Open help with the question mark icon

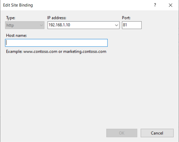pos(155,5)
